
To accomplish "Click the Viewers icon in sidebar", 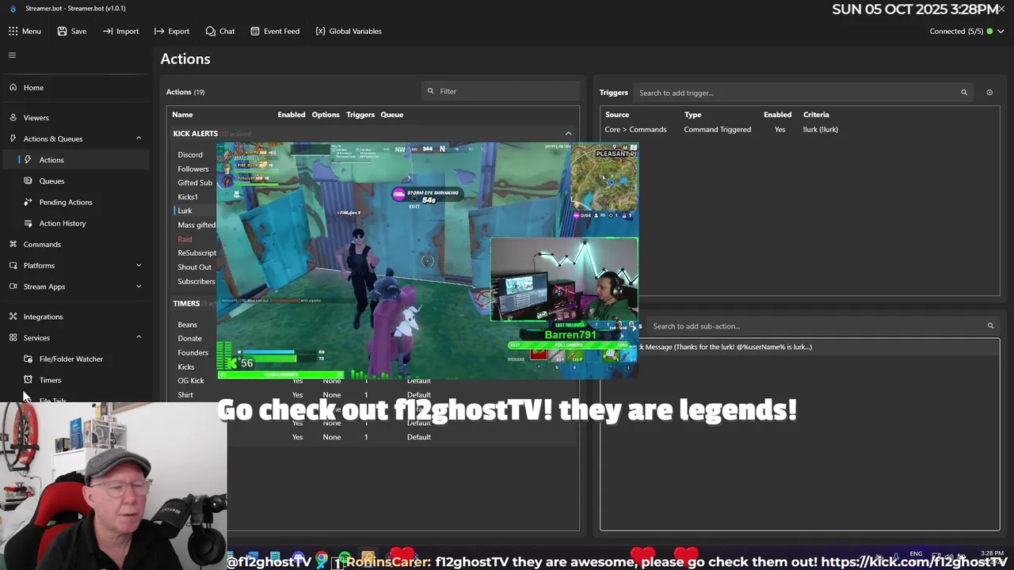I will [x=13, y=117].
